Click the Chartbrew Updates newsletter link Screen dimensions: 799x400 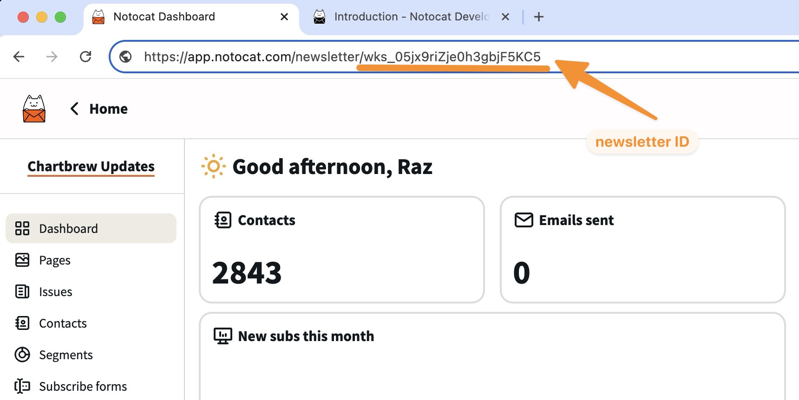coord(91,166)
